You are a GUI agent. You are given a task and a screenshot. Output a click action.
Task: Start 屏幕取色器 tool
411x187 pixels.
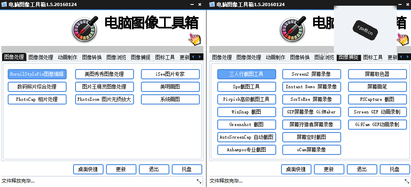pos(377,74)
